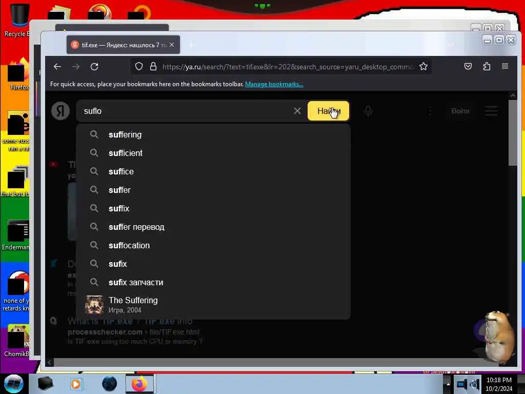Image resolution: width=525 pixels, height=394 pixels.
Task: Click the Найти search button
Action: click(x=329, y=111)
